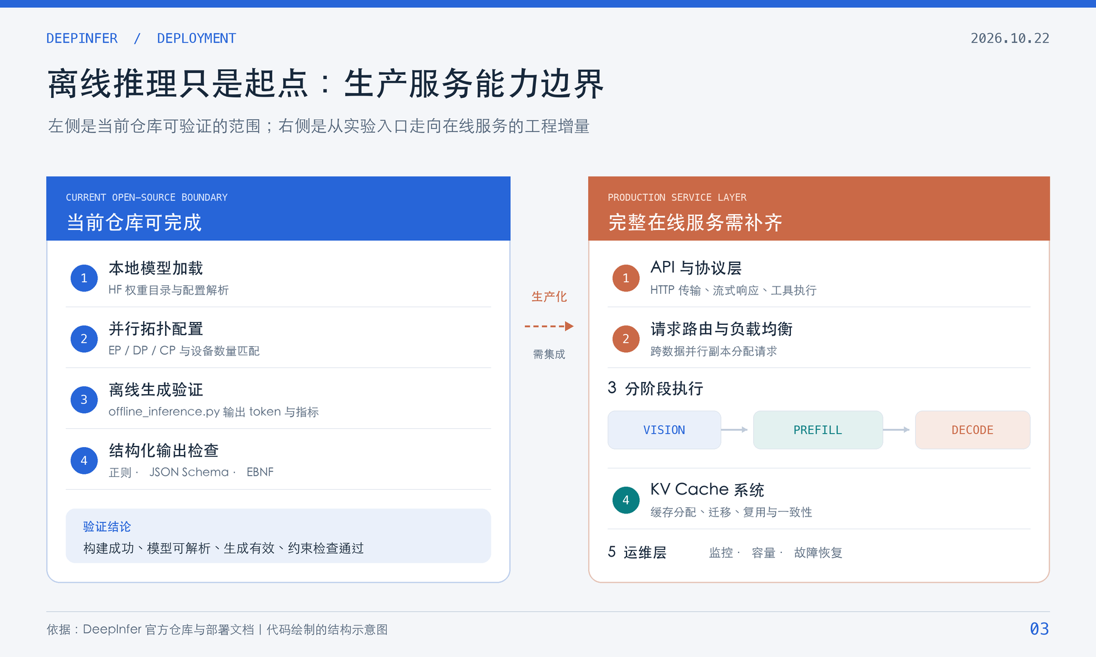The image size is (1096, 657).
Task: Click the 监控 text
Action: pyautogui.click(x=722, y=553)
